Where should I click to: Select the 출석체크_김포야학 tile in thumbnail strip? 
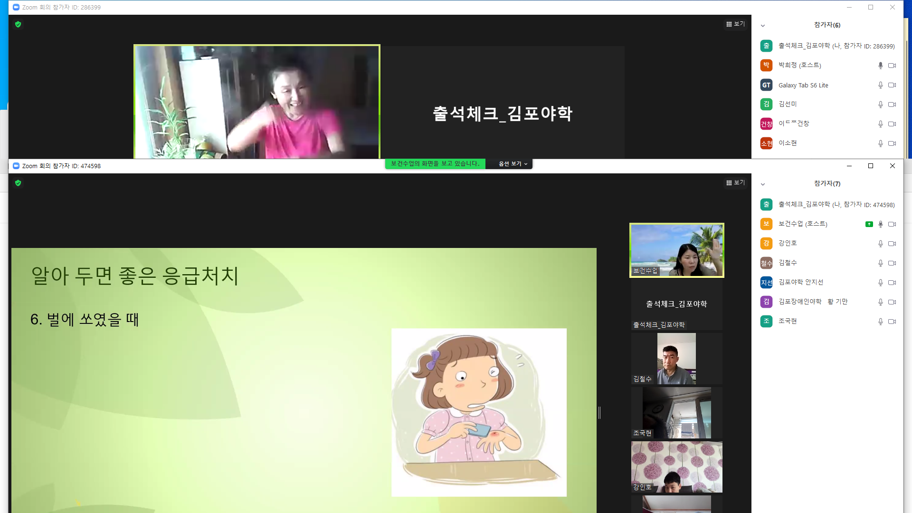(676, 304)
